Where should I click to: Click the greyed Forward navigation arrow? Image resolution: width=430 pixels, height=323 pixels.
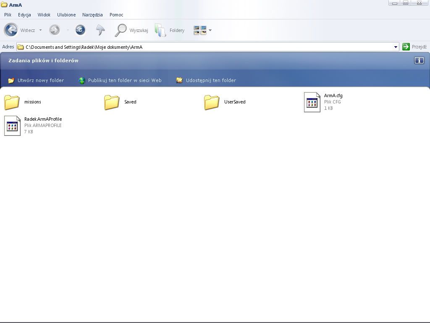coord(54,30)
